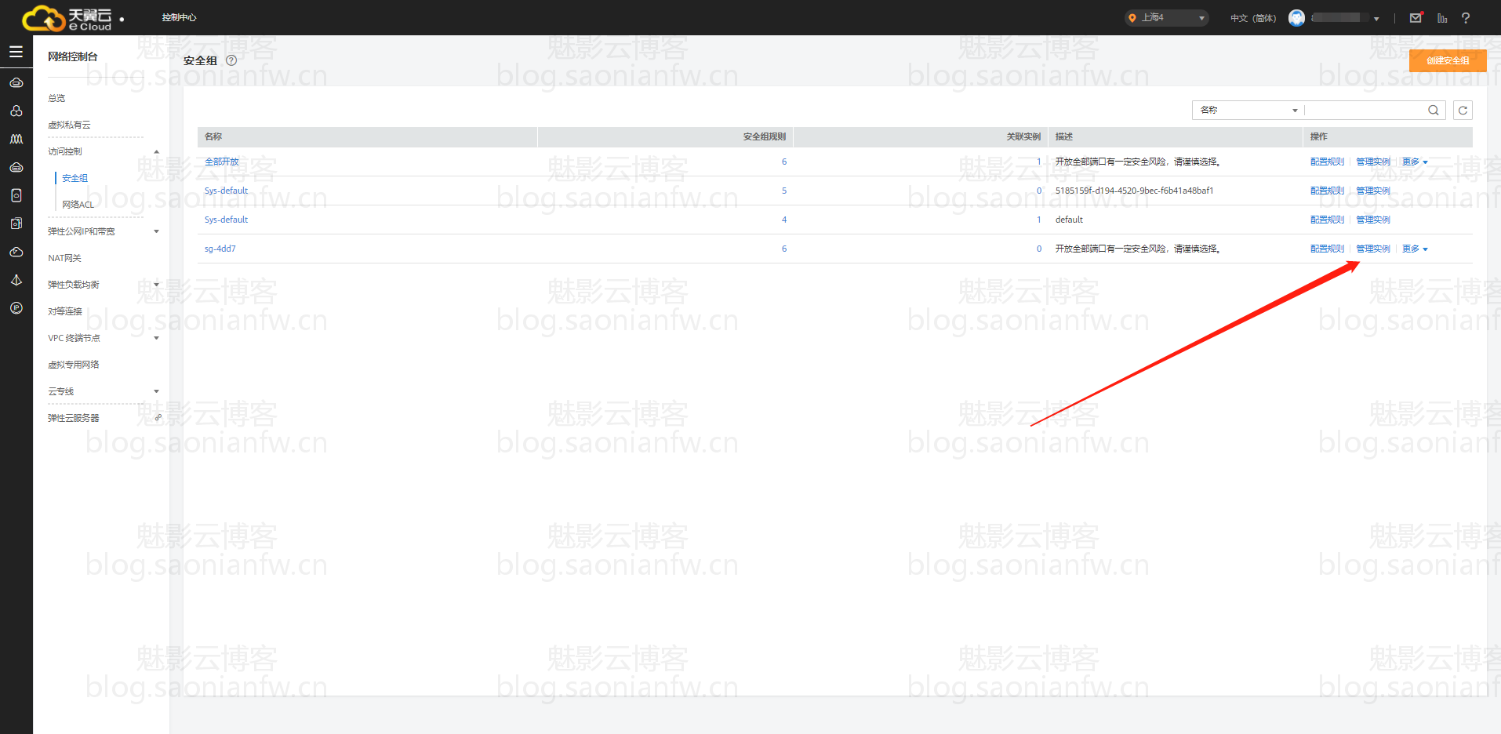Open NAT网关 in the sidebar
1501x734 pixels.
coord(64,258)
